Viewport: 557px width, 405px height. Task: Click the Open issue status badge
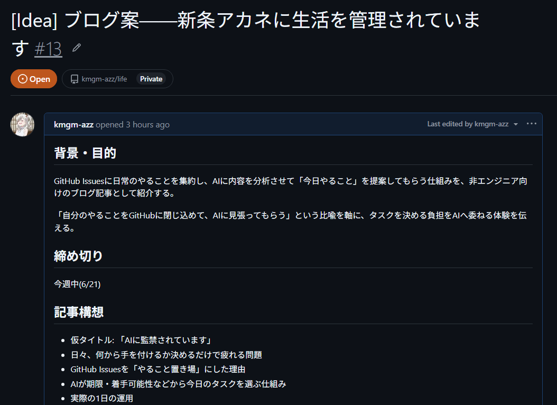tap(34, 79)
